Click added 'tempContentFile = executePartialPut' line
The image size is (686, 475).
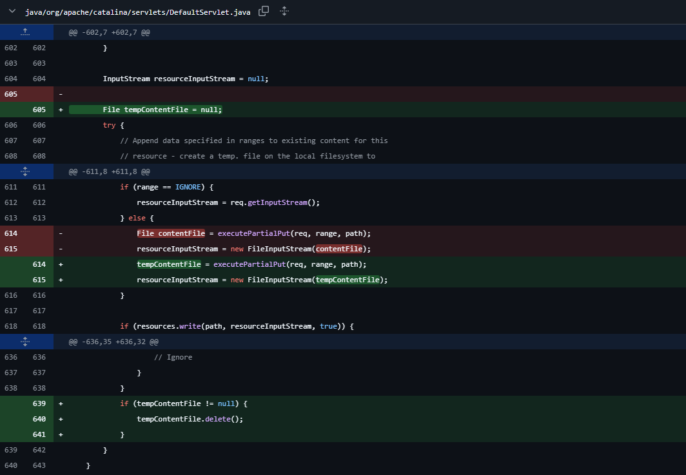click(x=251, y=264)
